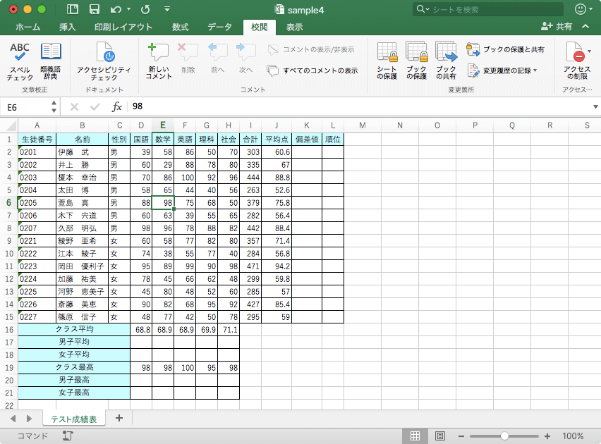Go to the previous comment with 前へ

tap(217, 58)
